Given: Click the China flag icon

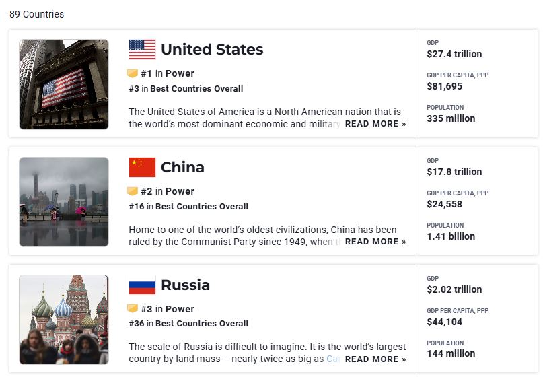Looking at the screenshot, I should 142,168.
